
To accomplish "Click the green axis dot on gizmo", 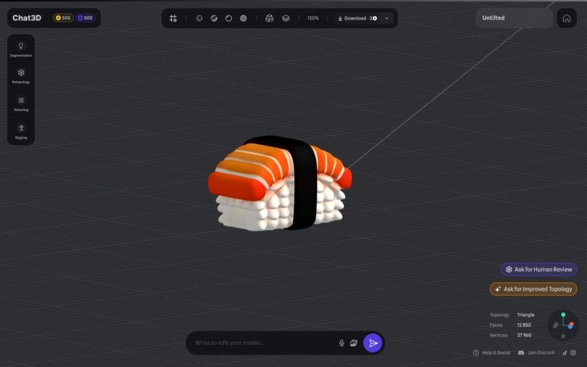I will (x=563, y=315).
